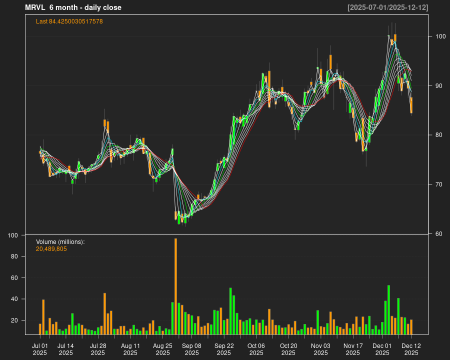Select the Oct 20 2025 date tick label
Viewport: 450px width, 360px height.
coord(288,349)
